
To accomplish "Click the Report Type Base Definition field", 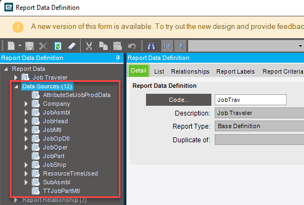I will click(x=259, y=126).
